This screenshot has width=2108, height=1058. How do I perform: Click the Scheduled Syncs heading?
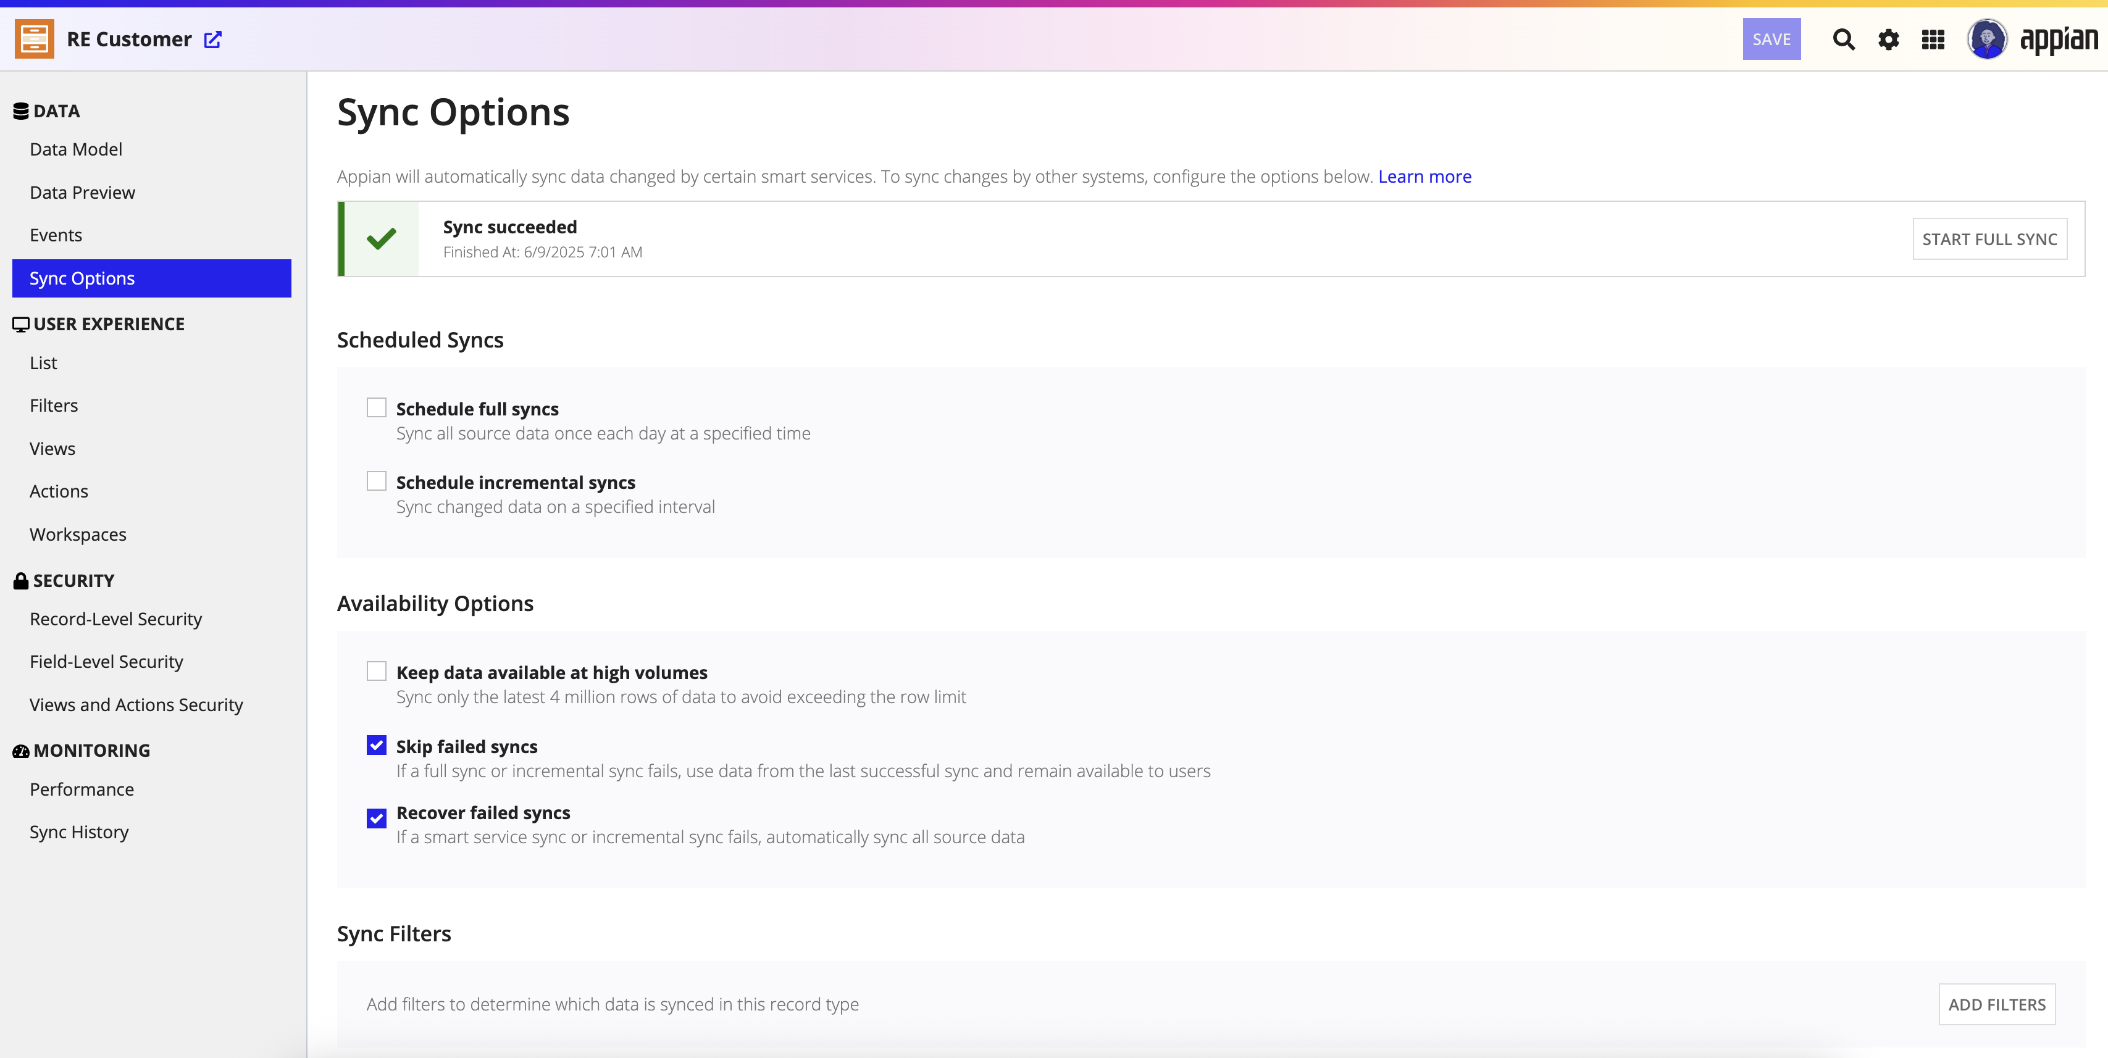click(420, 339)
